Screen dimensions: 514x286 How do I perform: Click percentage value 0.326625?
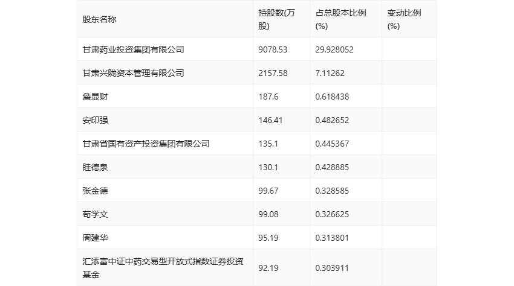point(332,214)
